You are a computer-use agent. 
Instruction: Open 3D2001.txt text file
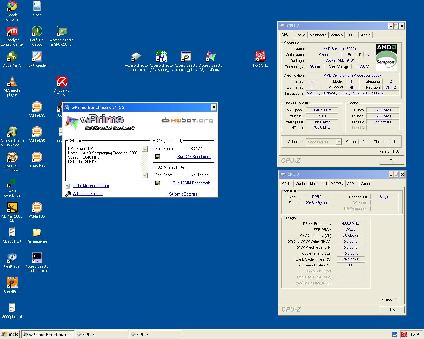[12, 232]
